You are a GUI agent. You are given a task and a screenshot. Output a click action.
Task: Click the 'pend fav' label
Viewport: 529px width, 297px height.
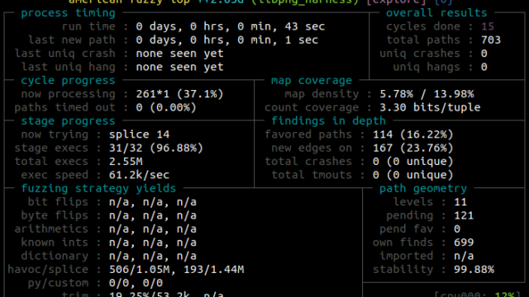coord(406,229)
